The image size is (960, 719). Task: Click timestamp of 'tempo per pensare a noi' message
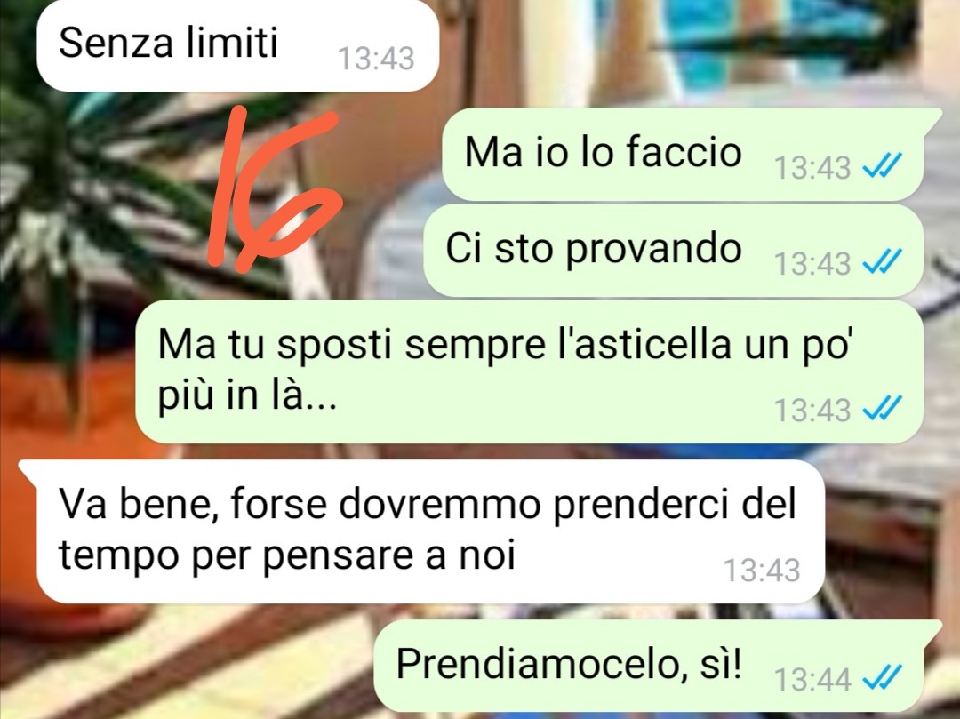tap(763, 570)
